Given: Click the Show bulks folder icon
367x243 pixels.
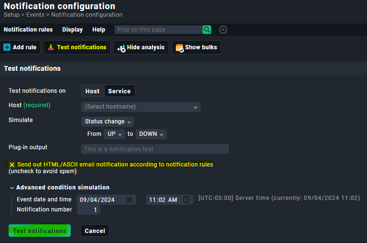Looking at the screenshot, I should tap(180, 48).
